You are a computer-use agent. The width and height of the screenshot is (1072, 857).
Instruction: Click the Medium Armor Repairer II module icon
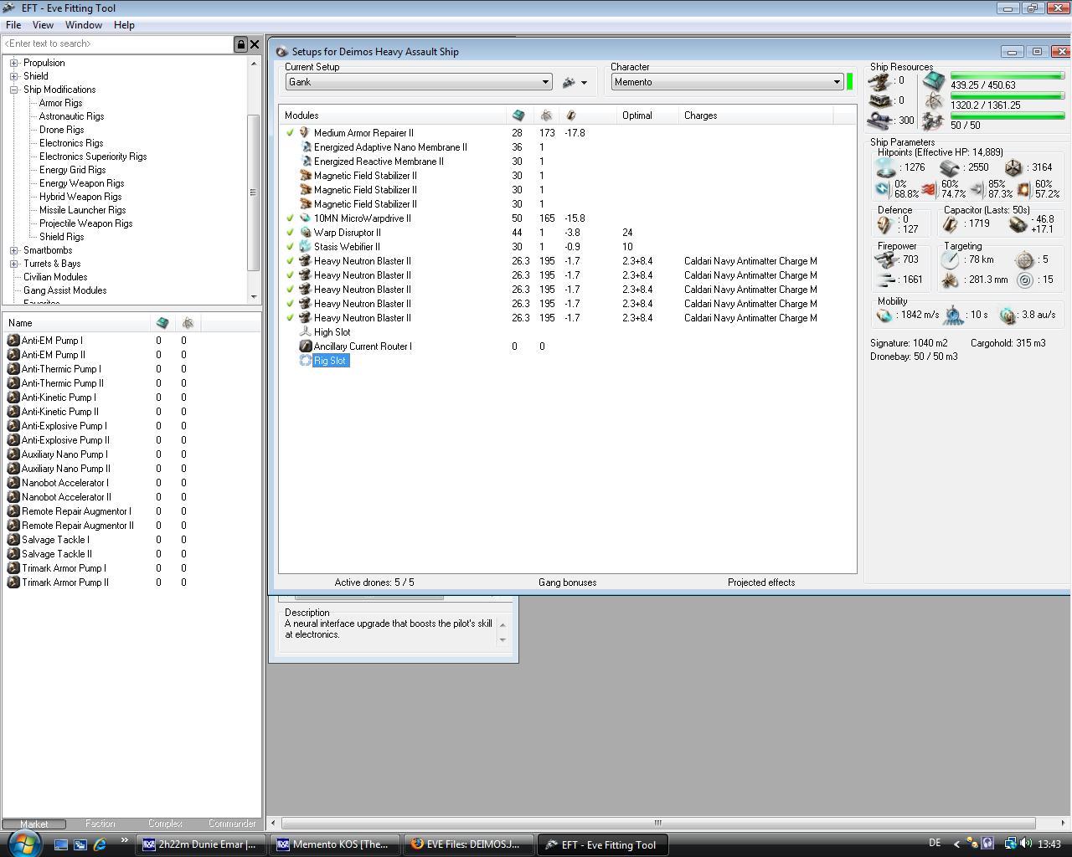click(x=305, y=133)
